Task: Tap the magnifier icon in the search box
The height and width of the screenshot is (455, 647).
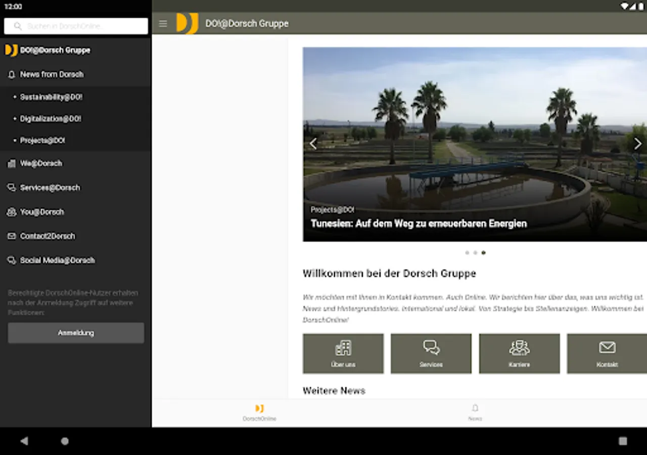Action: [18, 26]
